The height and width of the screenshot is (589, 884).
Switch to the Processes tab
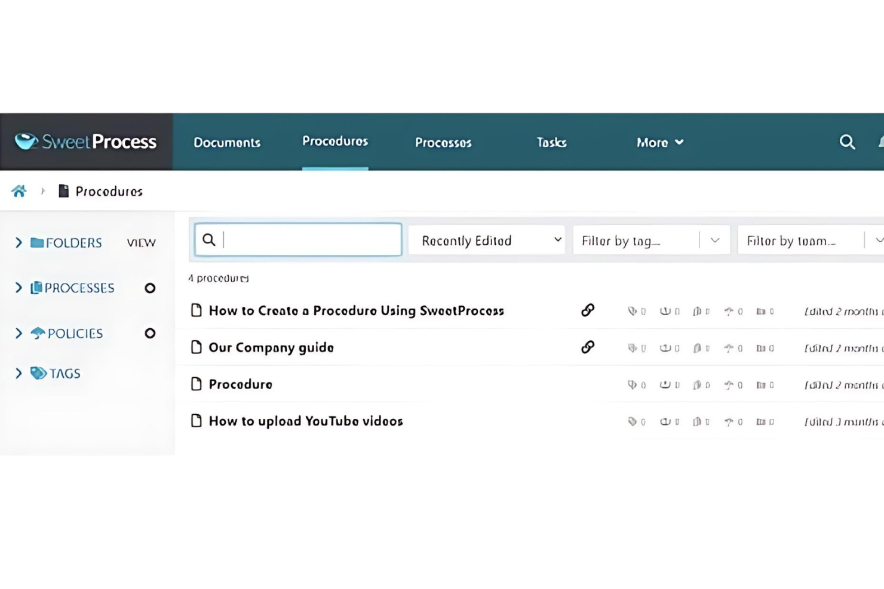443,143
